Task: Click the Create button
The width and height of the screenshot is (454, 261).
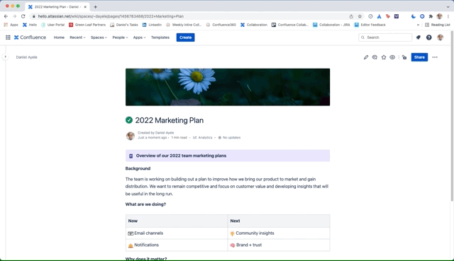Action: [185, 37]
